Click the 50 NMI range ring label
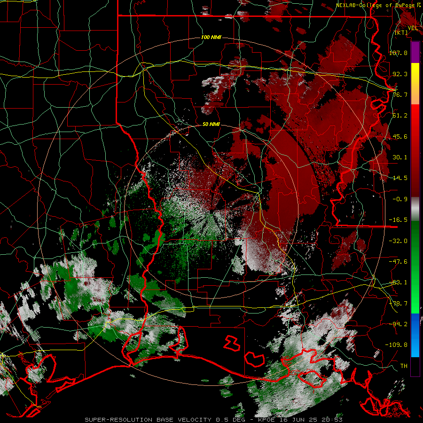 coord(211,124)
